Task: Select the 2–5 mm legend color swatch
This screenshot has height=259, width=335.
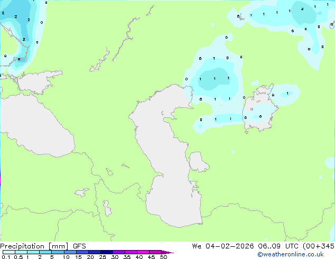Action: tap(45, 252)
